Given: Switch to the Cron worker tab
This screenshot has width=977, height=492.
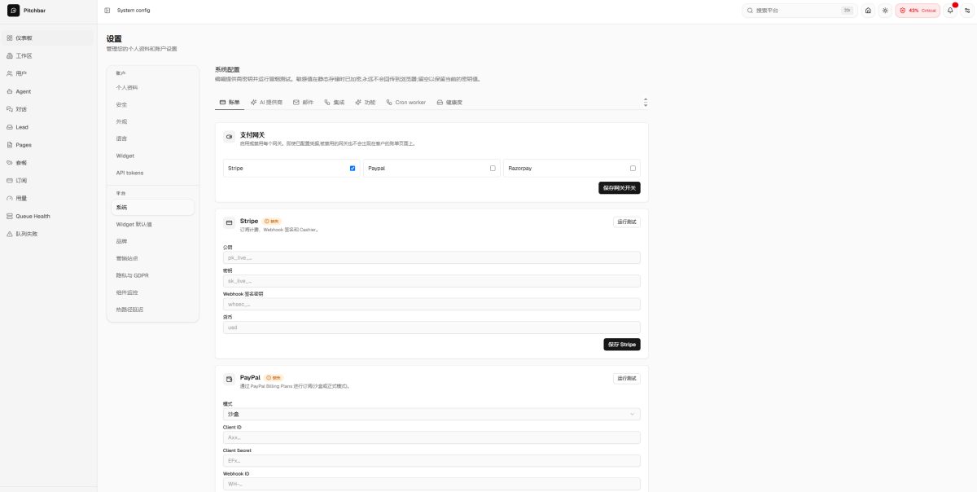Looking at the screenshot, I should point(405,103).
